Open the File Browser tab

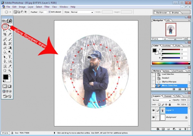click(161, 13)
